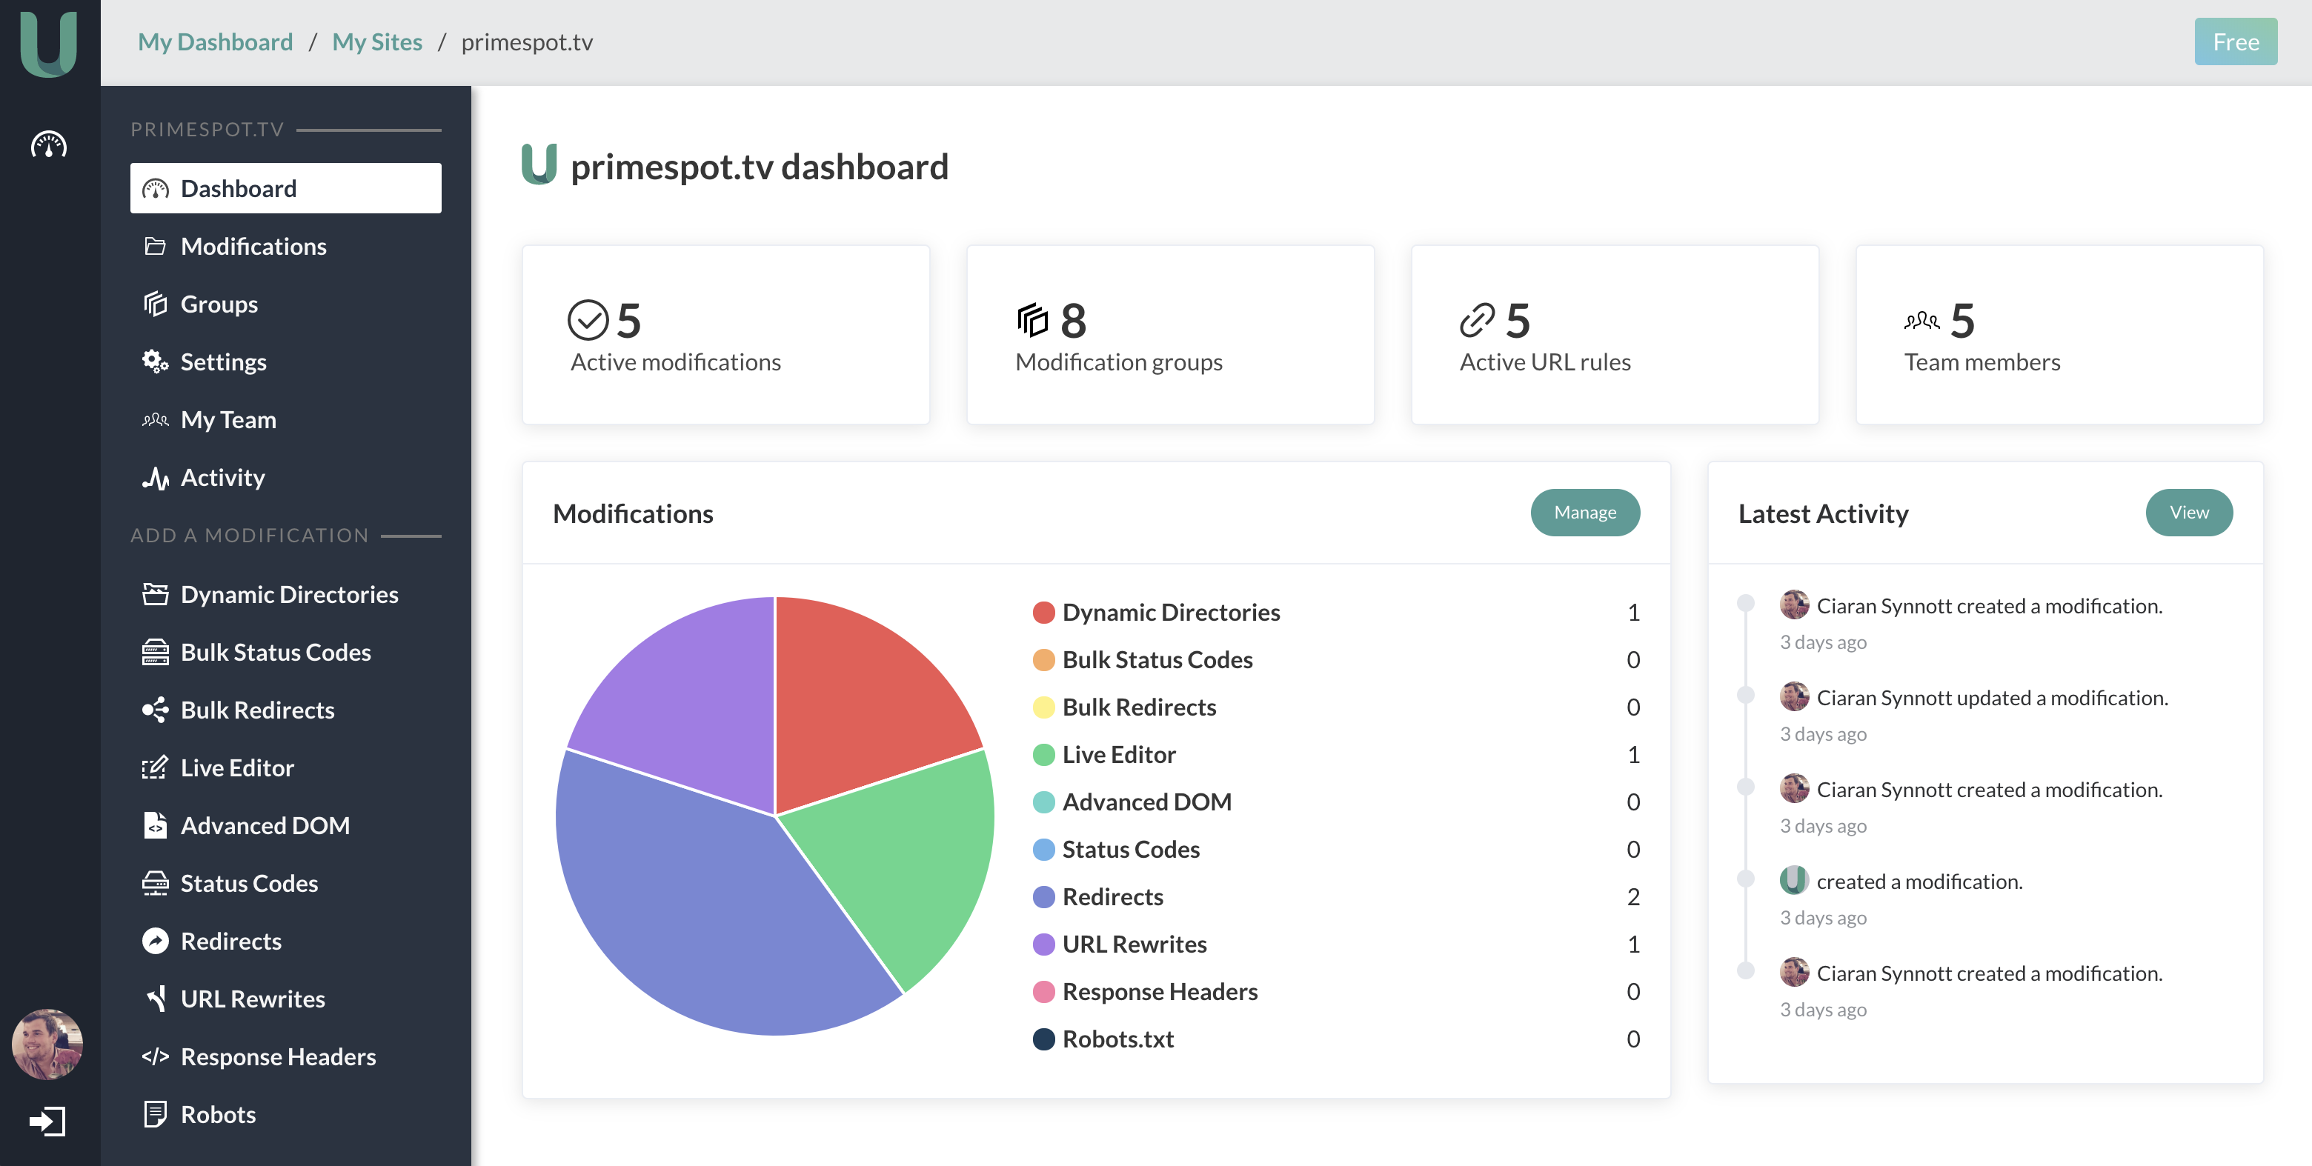The width and height of the screenshot is (2312, 1166).
Task: Open Settings from the sidebar
Action: (285, 362)
